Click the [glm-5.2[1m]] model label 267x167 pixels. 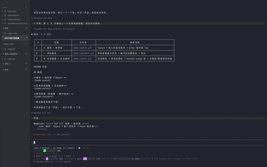click(x=41, y=148)
